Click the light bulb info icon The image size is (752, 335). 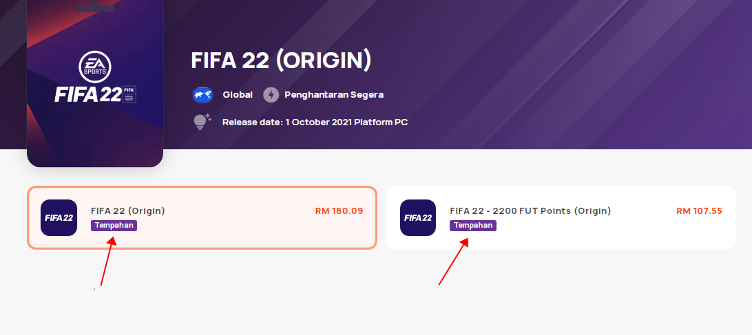(x=202, y=122)
